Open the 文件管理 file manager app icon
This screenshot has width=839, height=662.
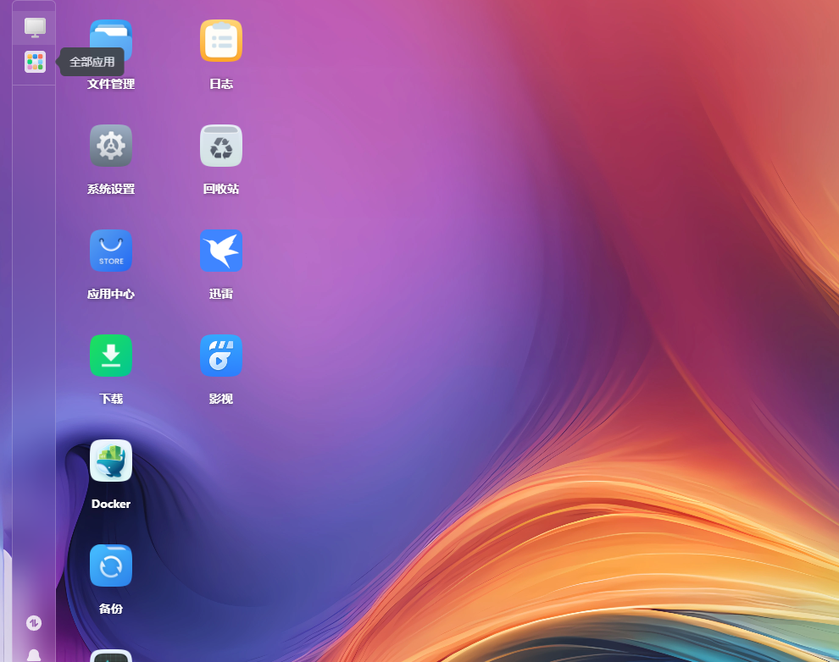(x=111, y=44)
